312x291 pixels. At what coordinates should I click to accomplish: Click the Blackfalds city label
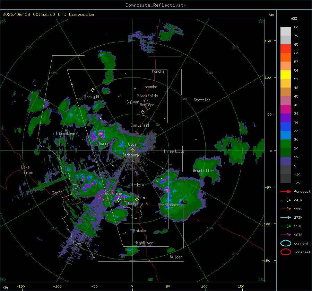pos(147,96)
